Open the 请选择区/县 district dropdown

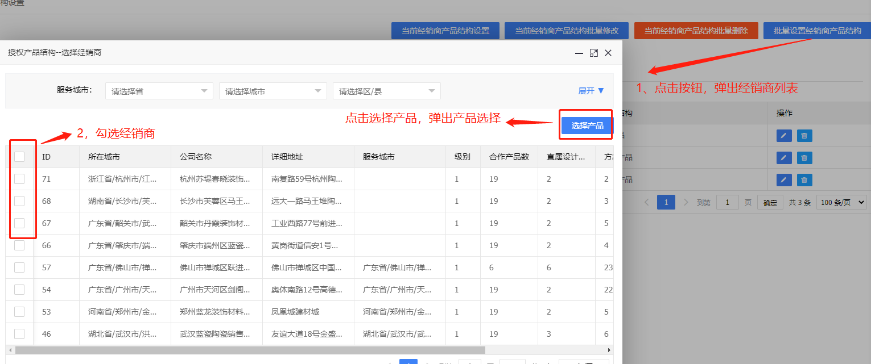386,91
